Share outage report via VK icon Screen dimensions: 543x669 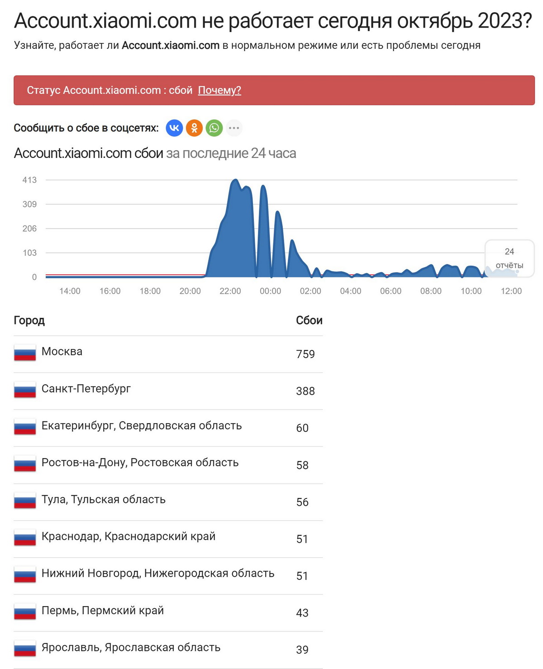click(174, 128)
